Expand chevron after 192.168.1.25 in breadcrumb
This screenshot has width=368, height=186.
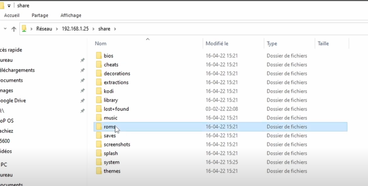point(94,29)
